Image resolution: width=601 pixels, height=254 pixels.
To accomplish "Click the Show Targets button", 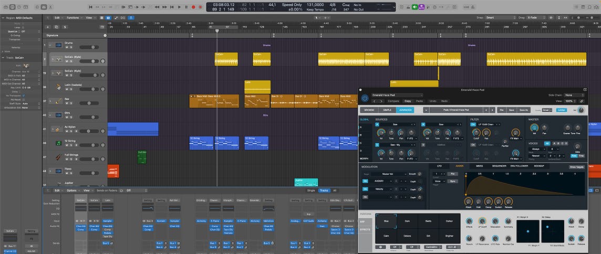I will point(576,167).
